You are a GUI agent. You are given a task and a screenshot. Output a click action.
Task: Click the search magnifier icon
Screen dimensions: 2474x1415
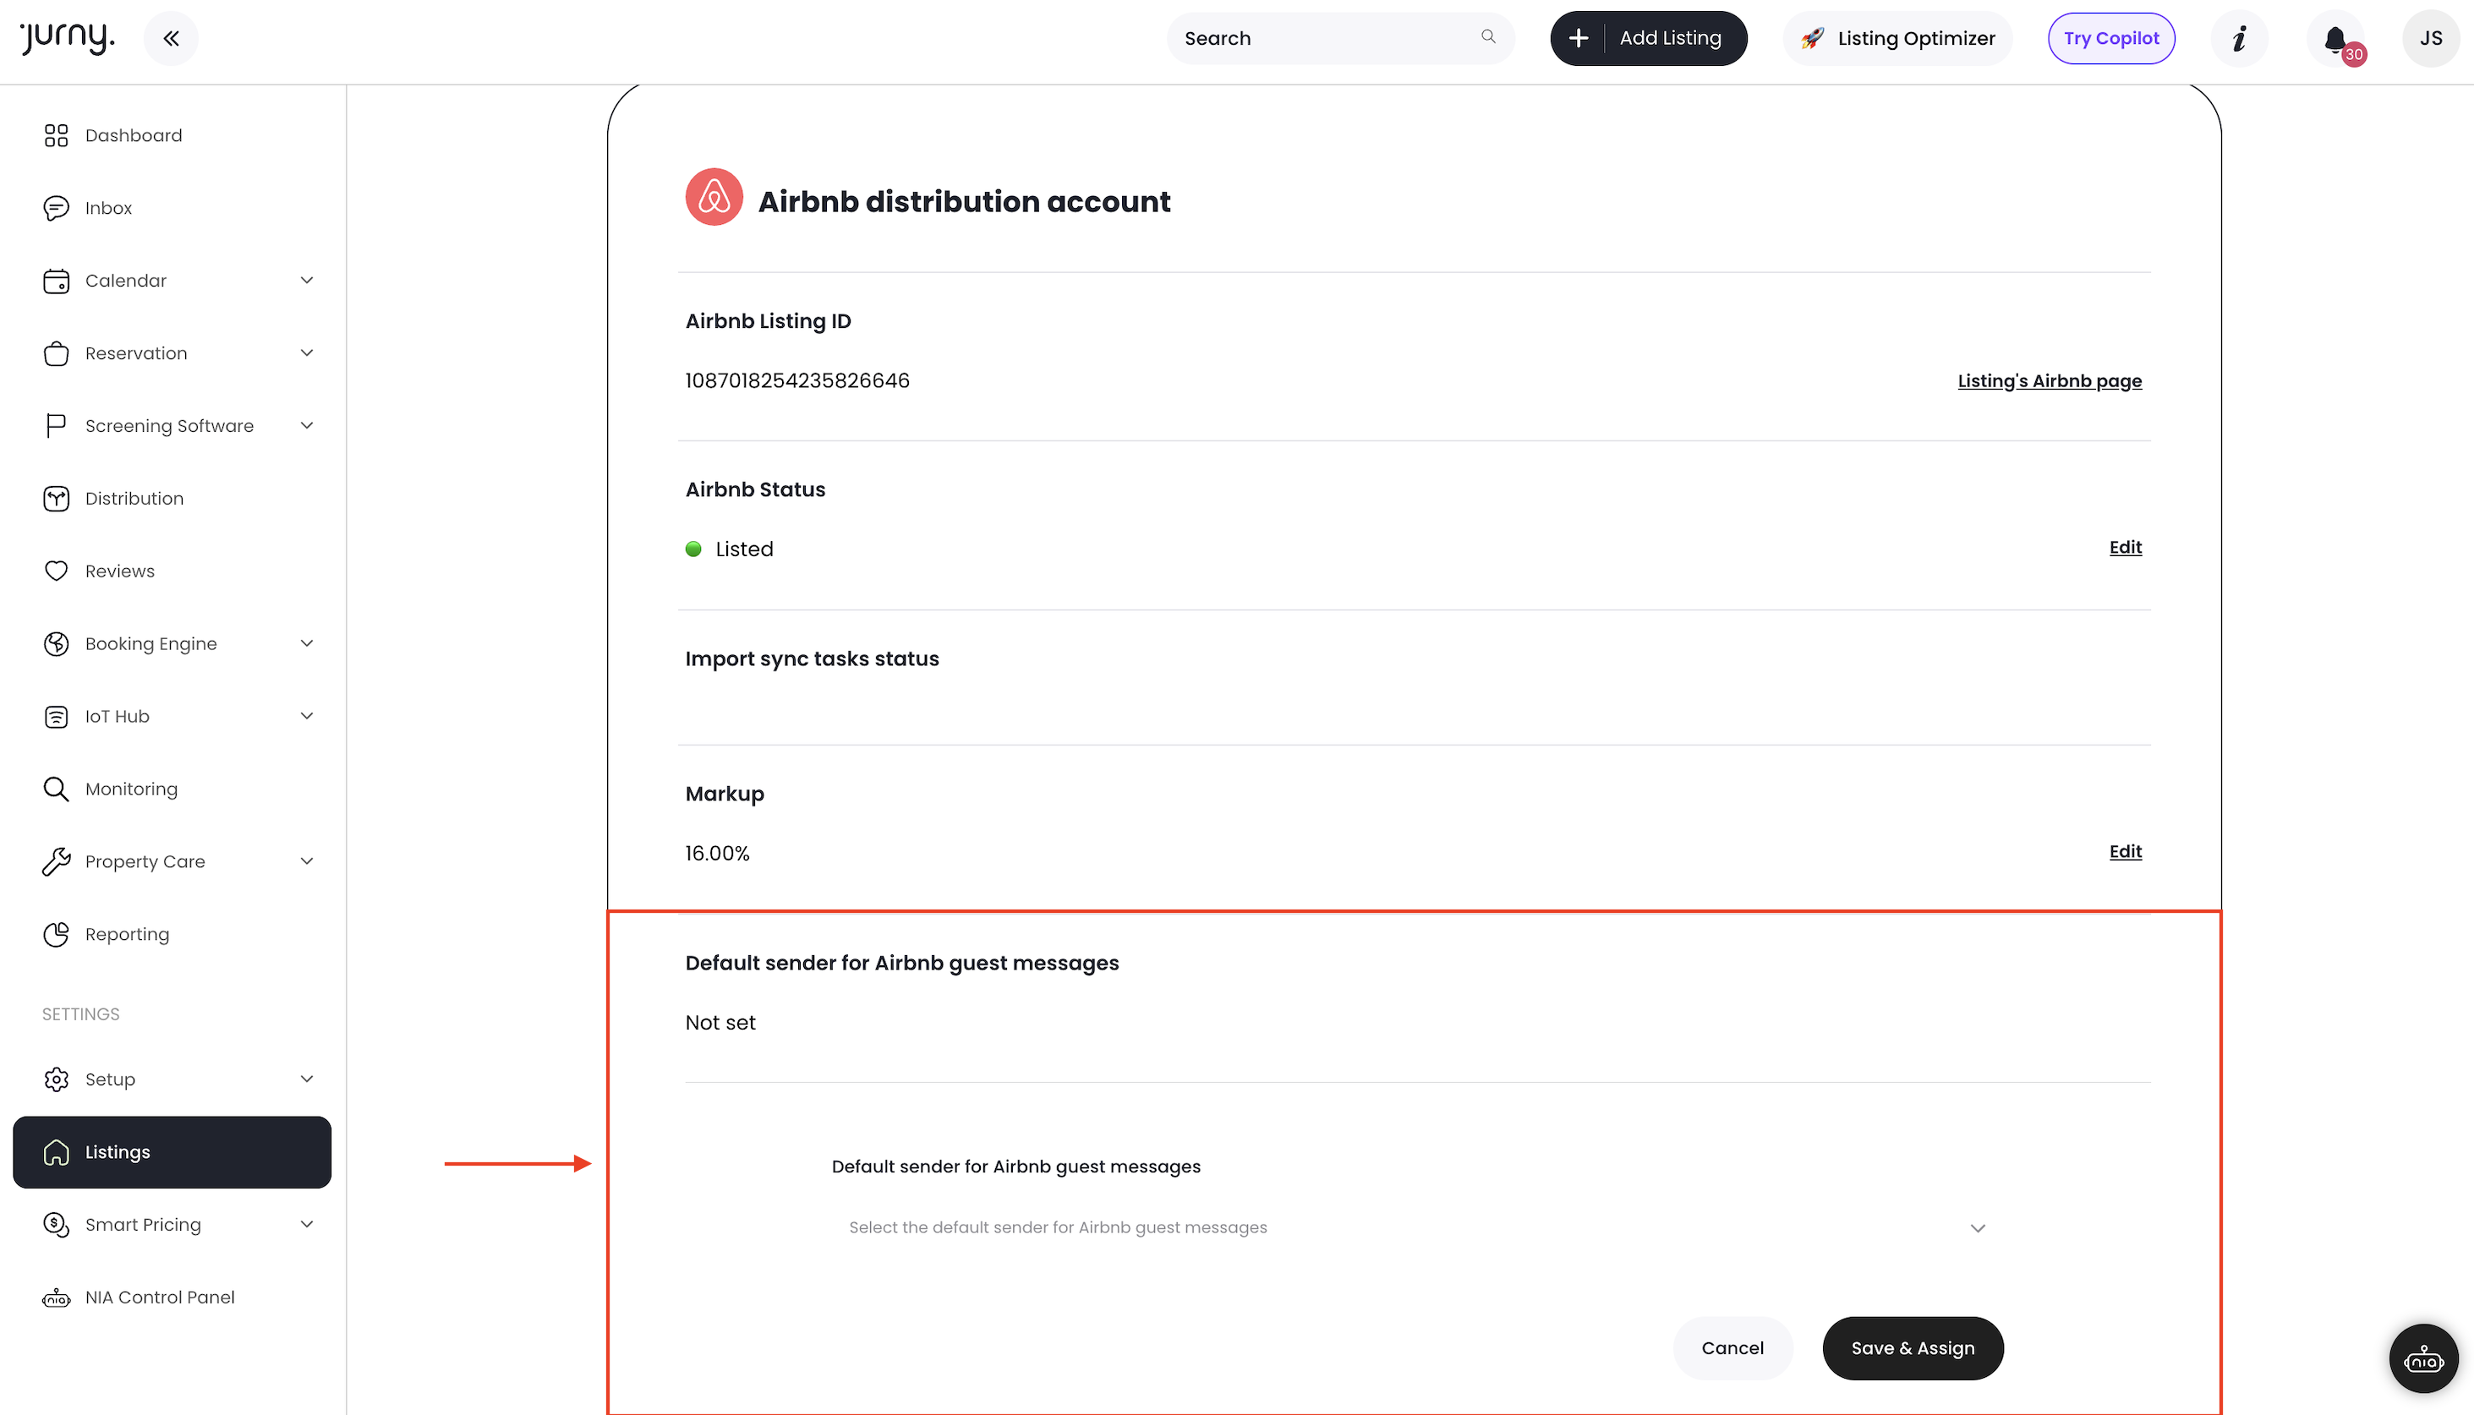click(1487, 37)
